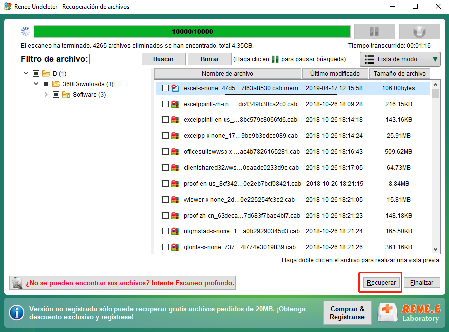This screenshot has width=449, height=332.
Task: Click the file list scroll up arrow
Action: [x=435, y=85]
